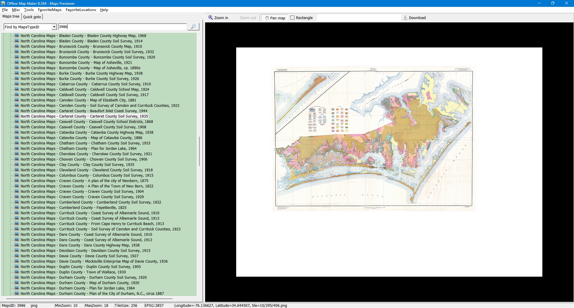This screenshot has height=308, width=574.
Task: Select Carteret County Soil Survey, 1935 entry
Action: click(84, 116)
